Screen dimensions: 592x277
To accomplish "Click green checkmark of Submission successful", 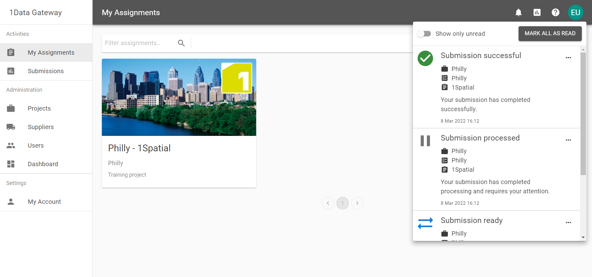I will pyautogui.click(x=425, y=58).
